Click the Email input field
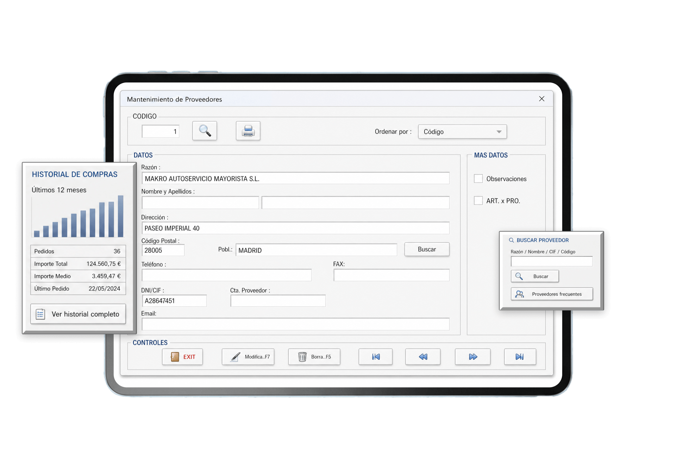676x469 pixels. point(295,324)
